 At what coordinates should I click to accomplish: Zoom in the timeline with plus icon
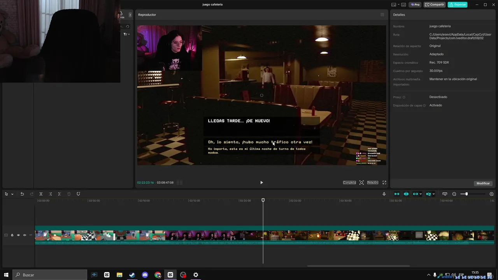point(491,194)
